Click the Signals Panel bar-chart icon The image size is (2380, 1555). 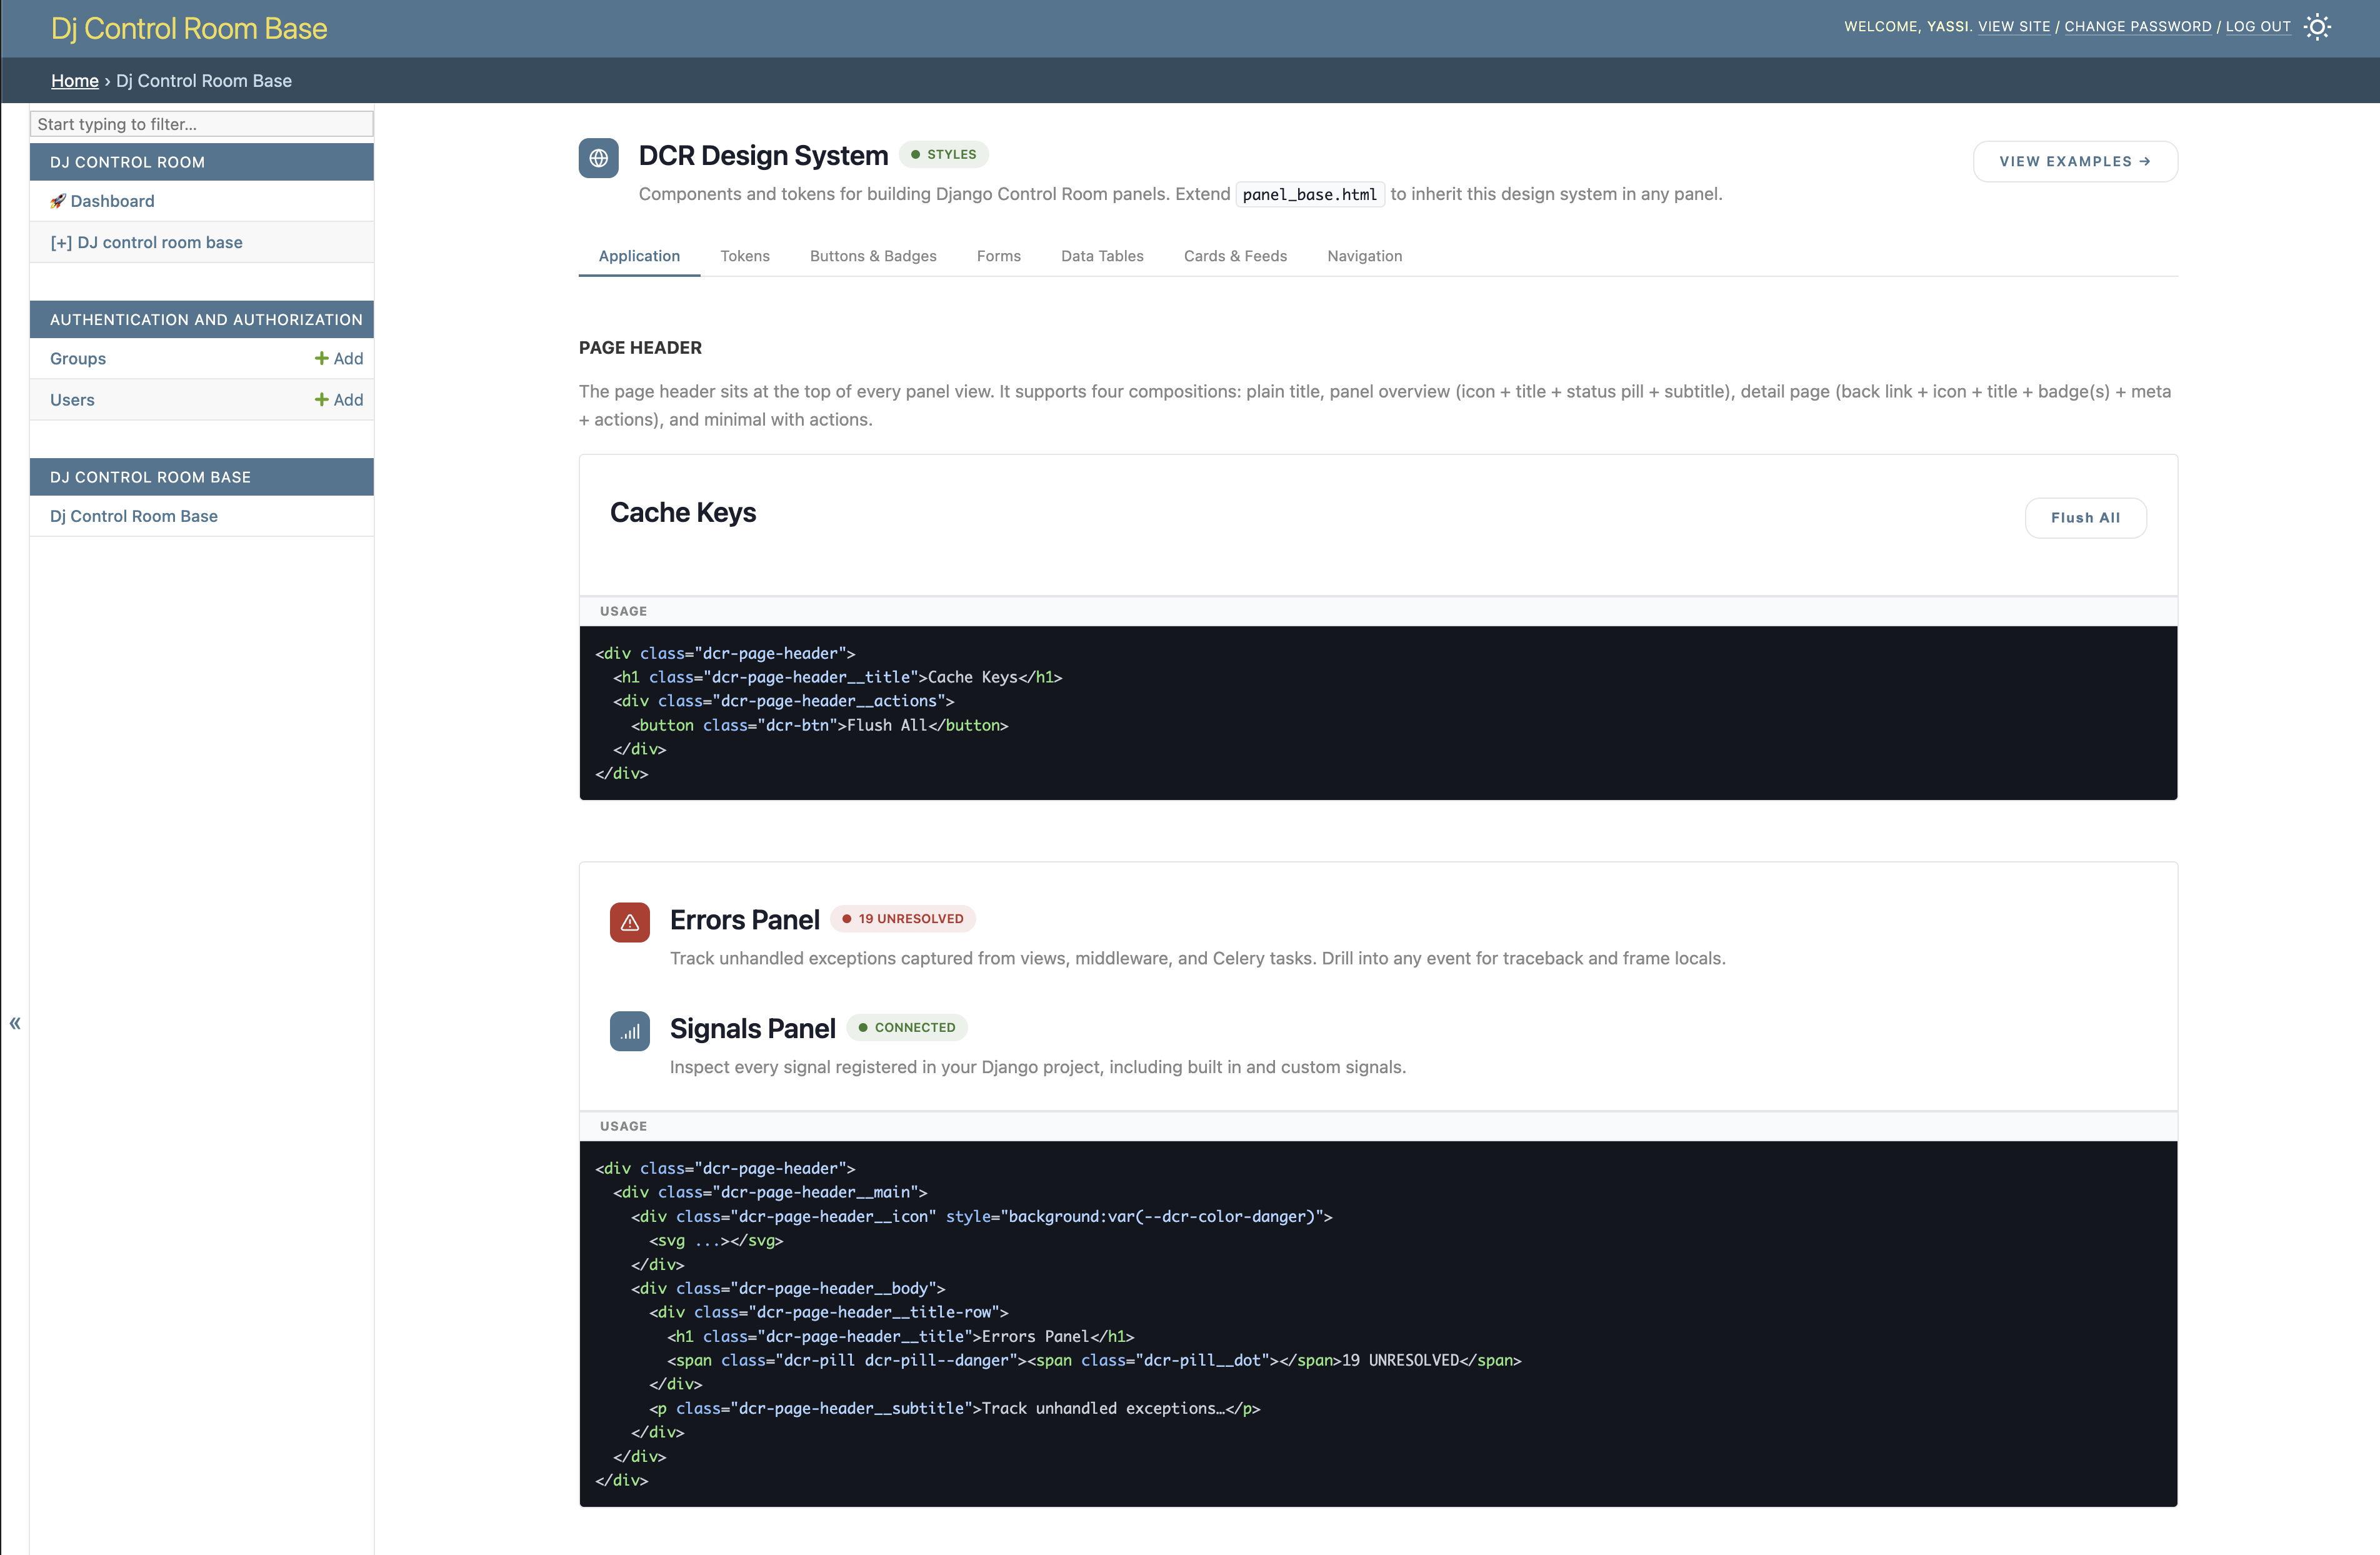[x=629, y=1031]
